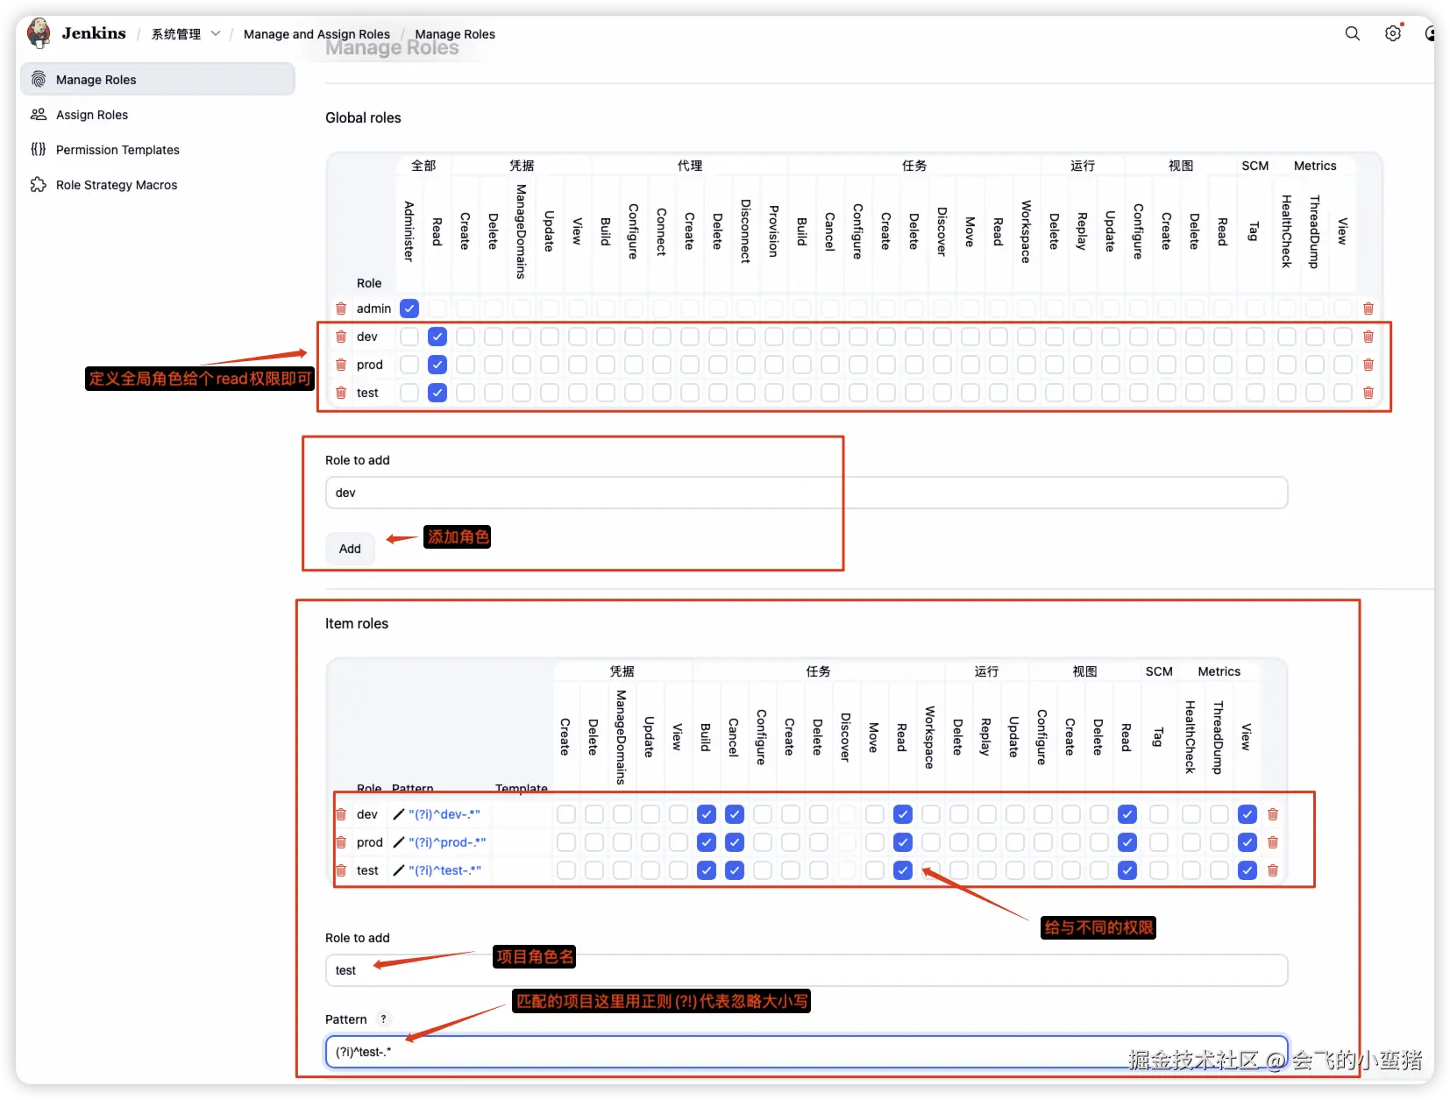Click right-end trash icon of test item role
The image size is (1450, 1100).
(1273, 870)
